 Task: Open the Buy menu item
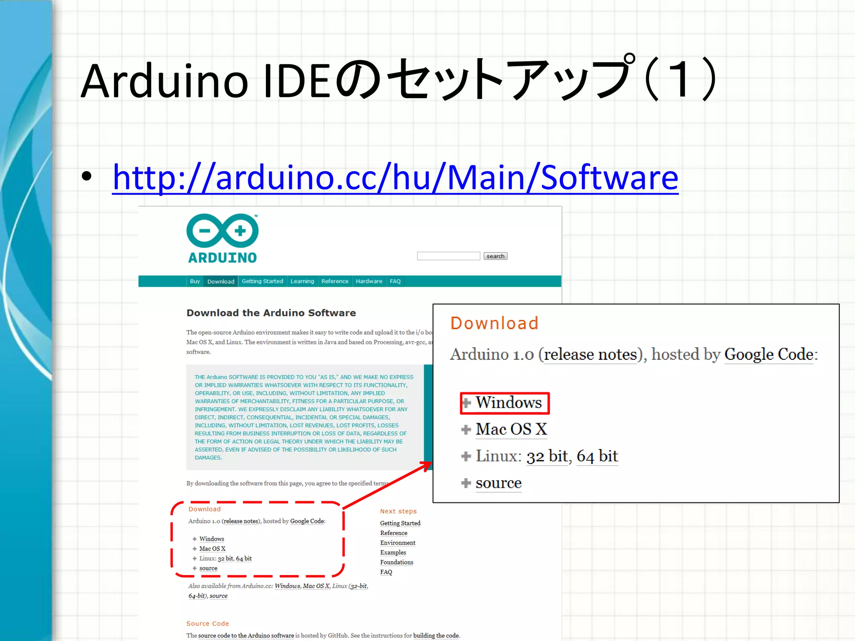195,281
